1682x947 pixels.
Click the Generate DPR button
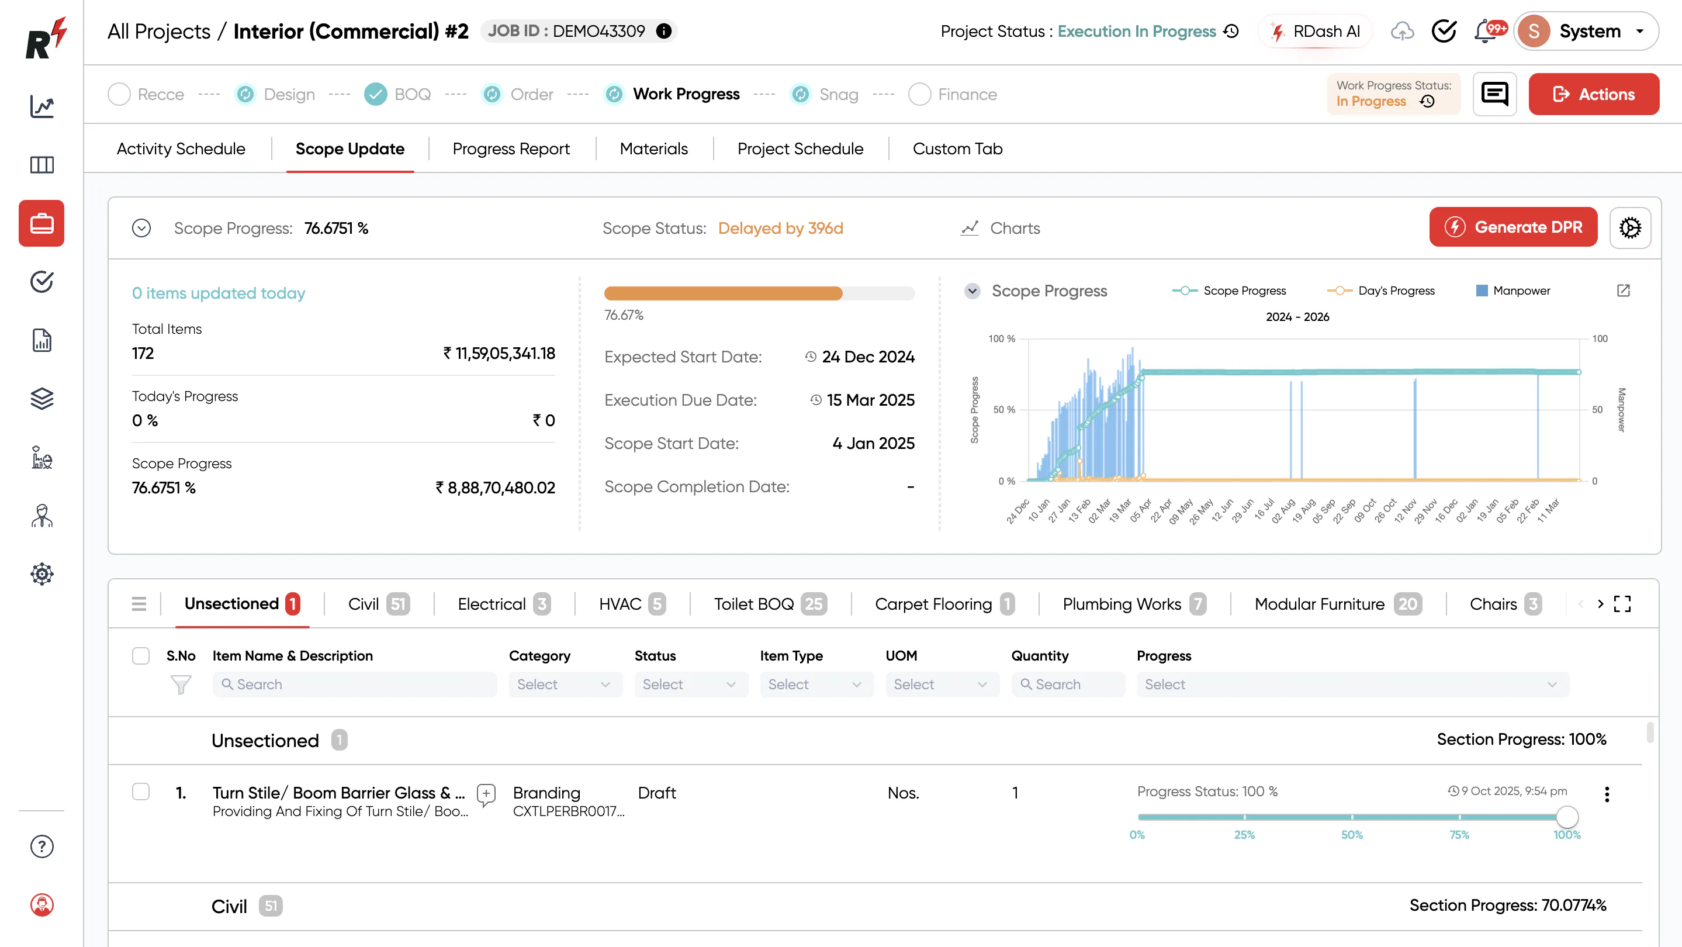pos(1513,227)
